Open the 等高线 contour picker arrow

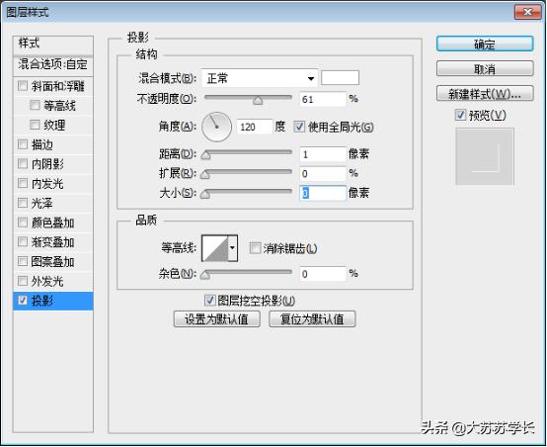[233, 248]
